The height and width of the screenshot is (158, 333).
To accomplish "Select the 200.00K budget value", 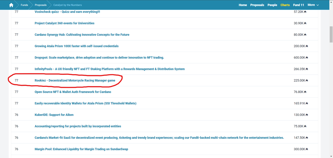I will 301,46.
